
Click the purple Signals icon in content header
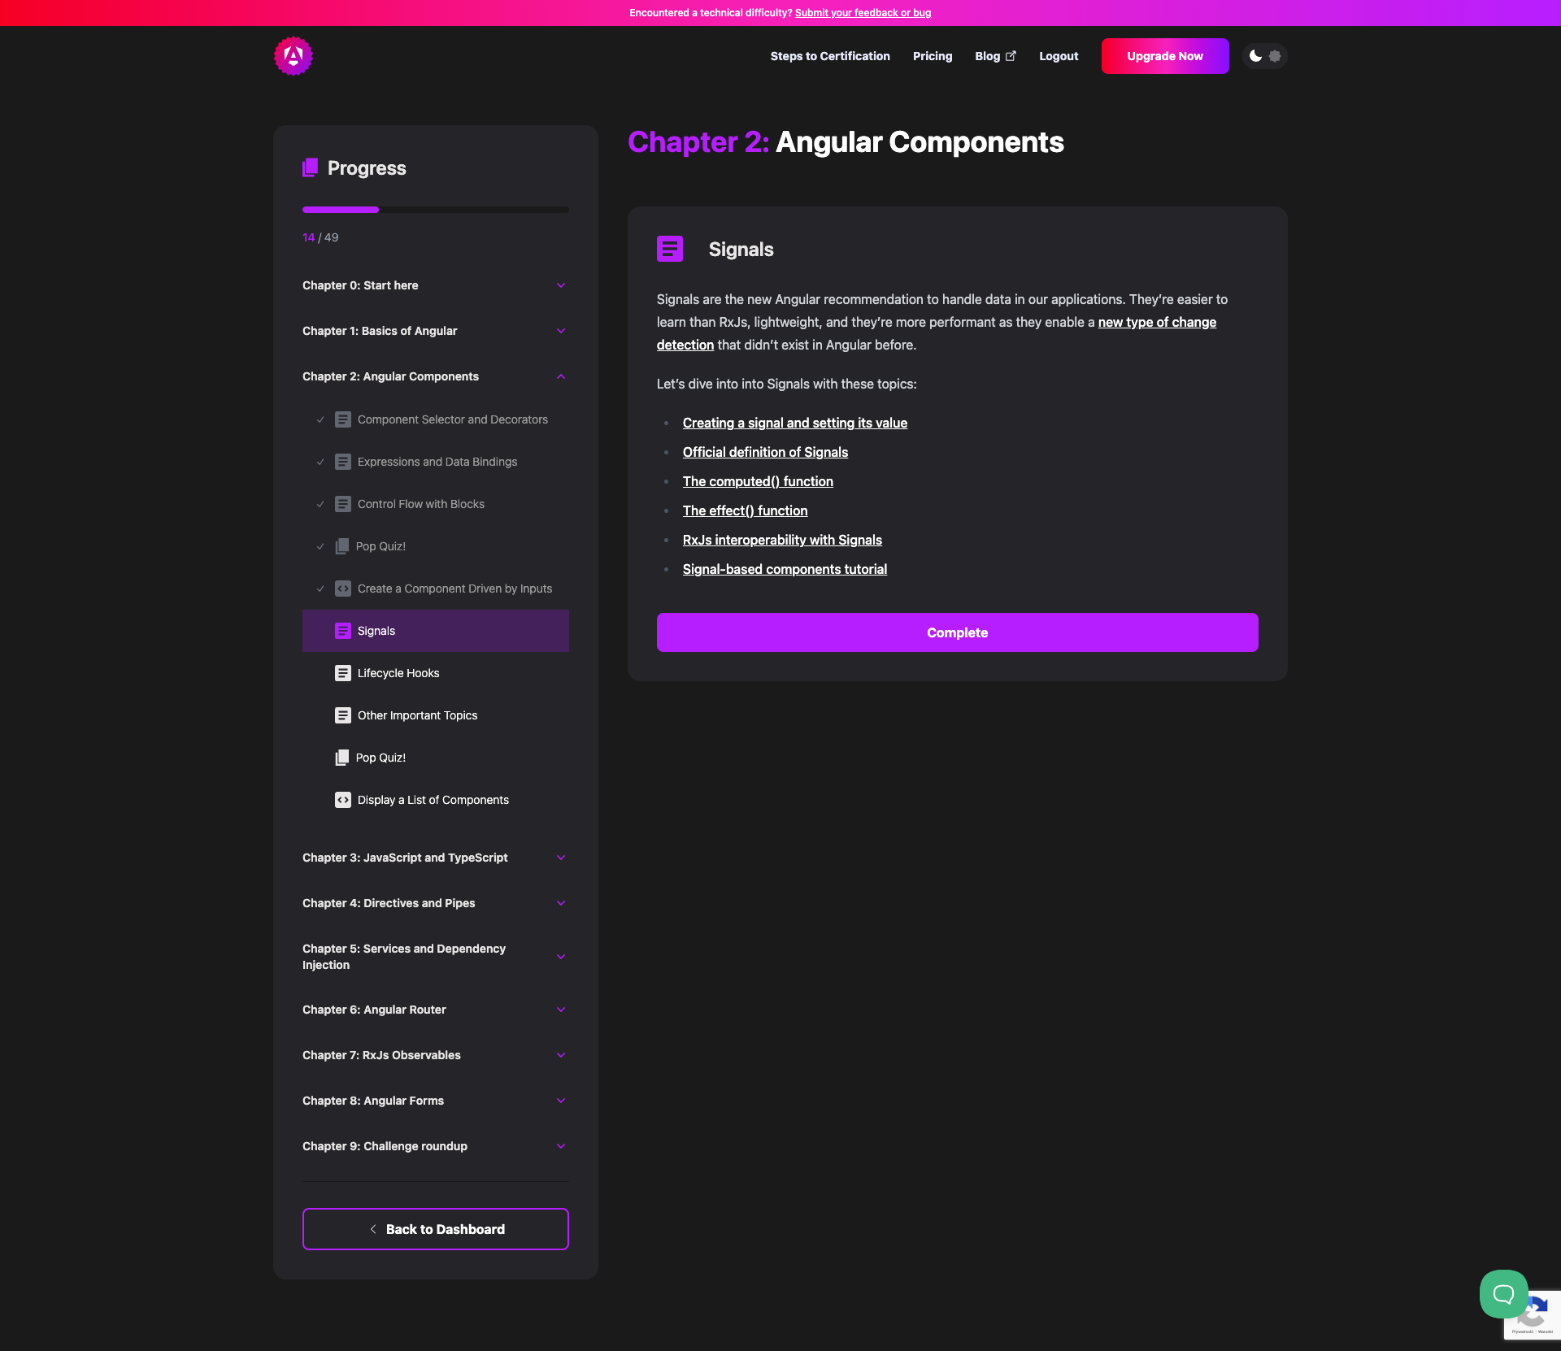[x=670, y=249]
